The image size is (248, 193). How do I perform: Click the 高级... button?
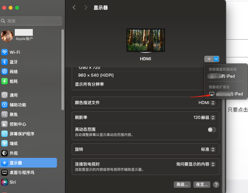click(x=182, y=185)
